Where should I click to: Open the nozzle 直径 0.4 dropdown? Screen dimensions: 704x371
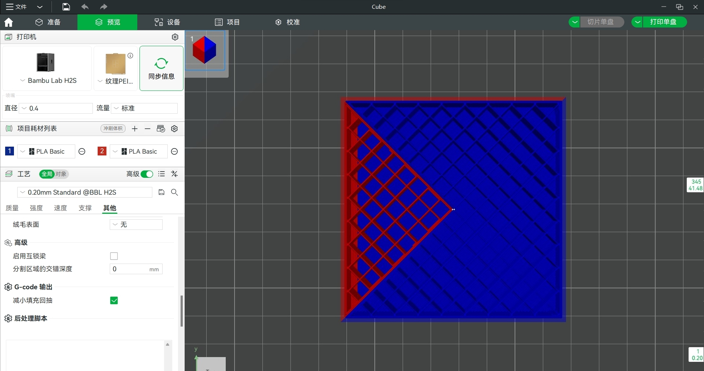click(x=56, y=109)
